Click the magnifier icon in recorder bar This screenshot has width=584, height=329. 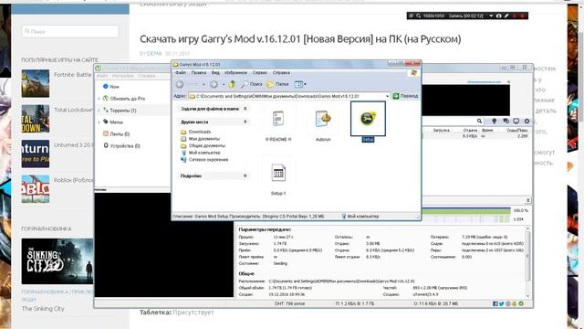[x=418, y=16]
